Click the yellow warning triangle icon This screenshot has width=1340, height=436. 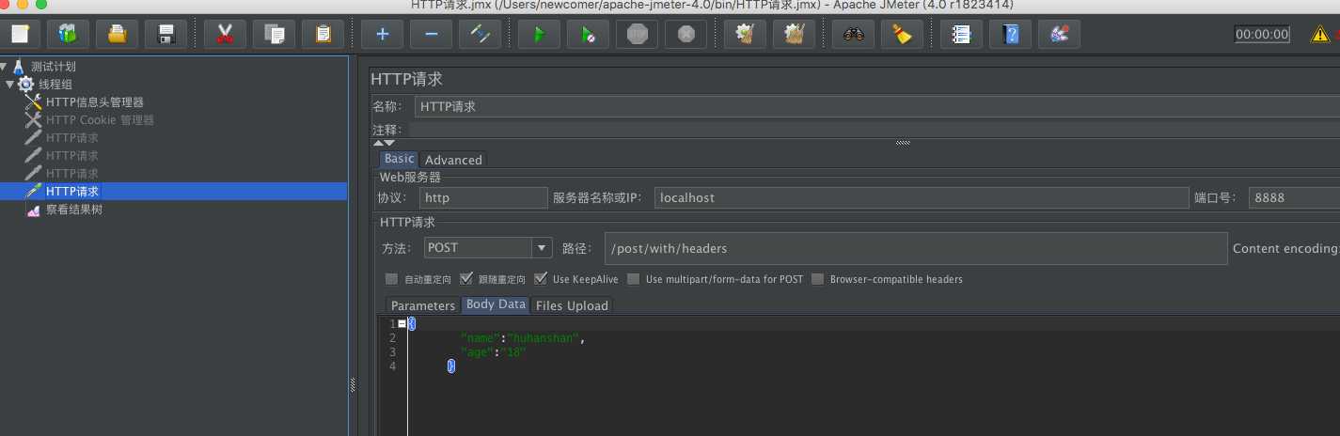pyautogui.click(x=1320, y=34)
